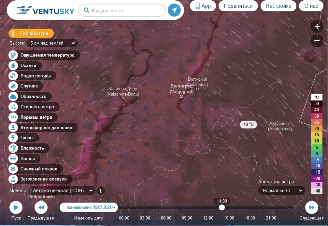Click the timeline slider handle at 14:00
Viewport: 328px width, 226px height.
[222, 207]
